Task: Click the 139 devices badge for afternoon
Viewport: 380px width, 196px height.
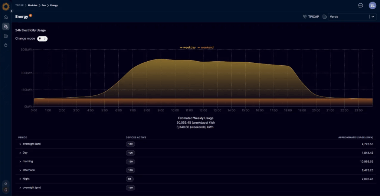Action: tap(130, 170)
